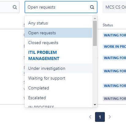
Task: Go to next page arrow
Action: pyautogui.click(x=110, y=117)
